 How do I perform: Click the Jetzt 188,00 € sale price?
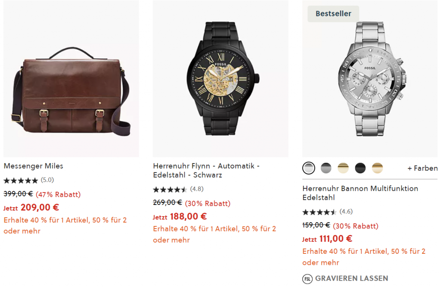coord(180,217)
